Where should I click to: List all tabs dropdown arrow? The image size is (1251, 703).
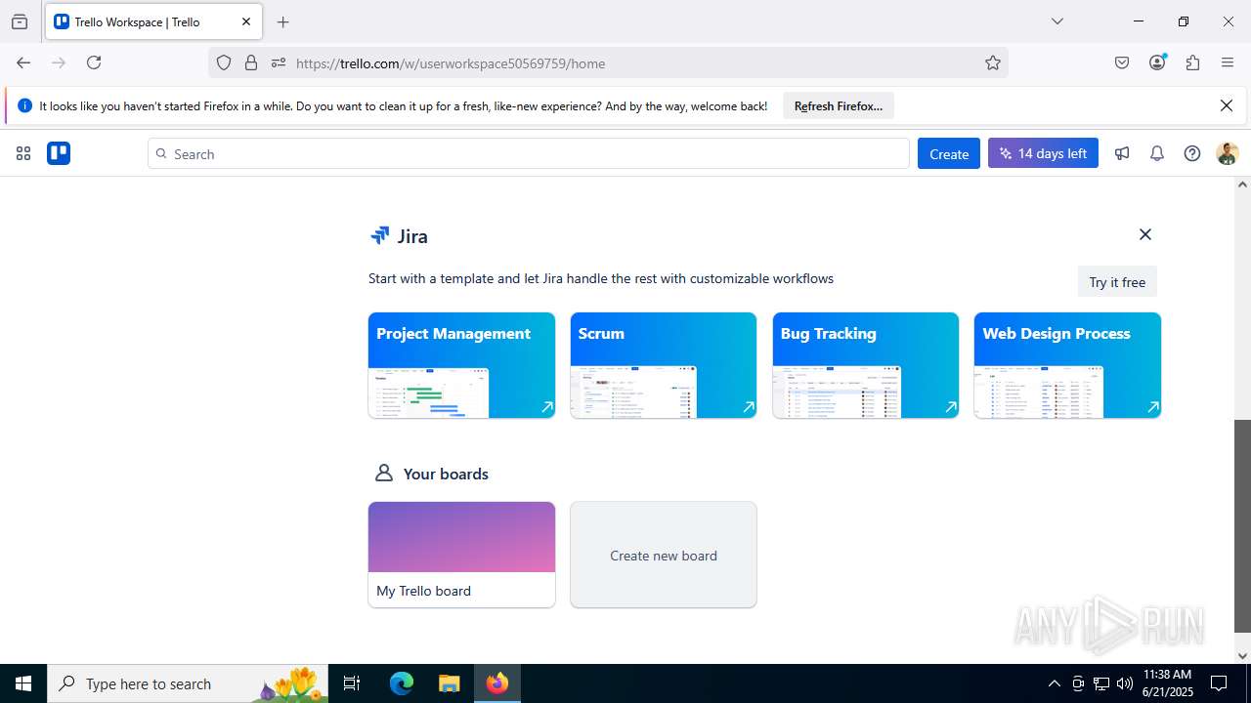[1057, 21]
